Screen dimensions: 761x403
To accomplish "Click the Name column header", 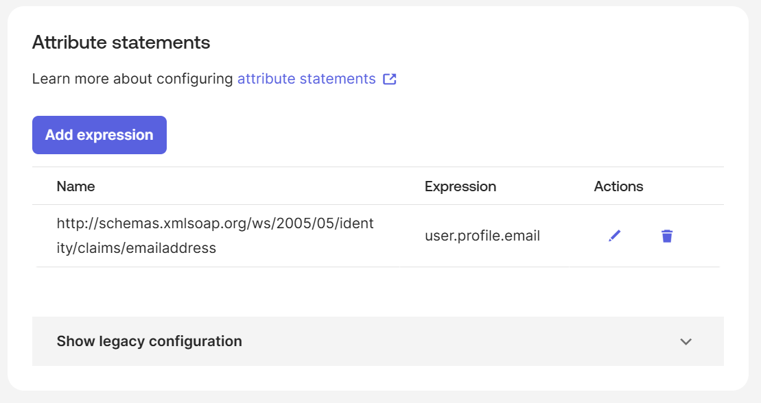I will (75, 186).
